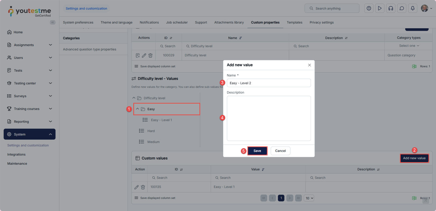Click the play video icon in header
This screenshot has height=211, width=436.
click(x=380, y=8)
